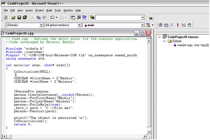Click the editor's vertical scrollbar up arrow
The width and height of the screenshot is (210, 140).
(149, 41)
